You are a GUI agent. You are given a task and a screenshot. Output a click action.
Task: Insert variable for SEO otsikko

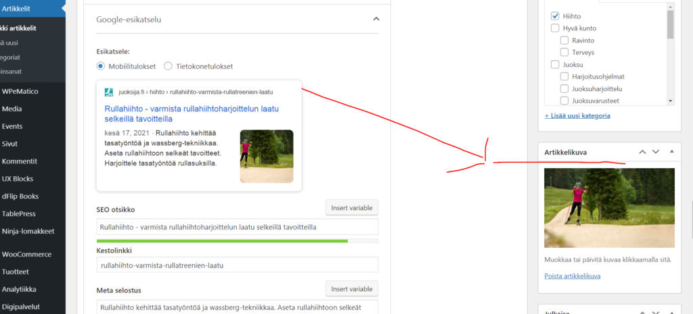352,207
